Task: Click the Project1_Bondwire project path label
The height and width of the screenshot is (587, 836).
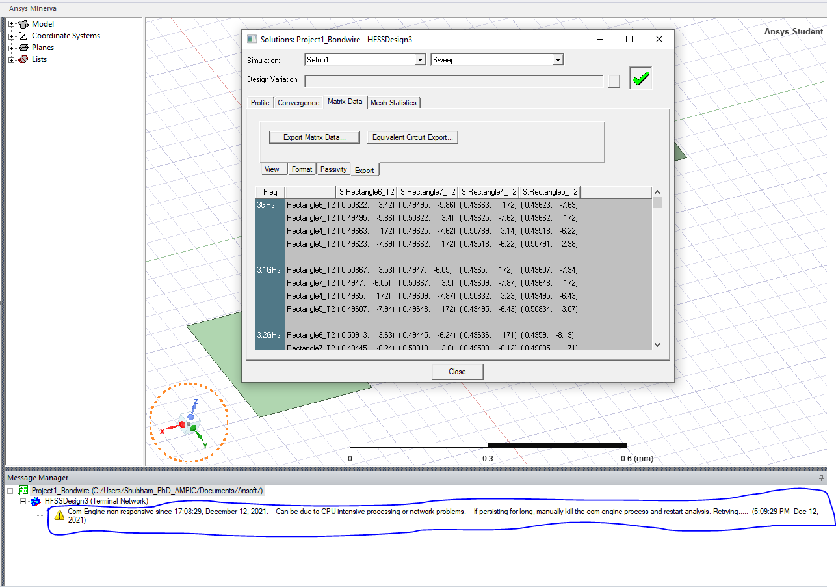Action: (x=148, y=490)
